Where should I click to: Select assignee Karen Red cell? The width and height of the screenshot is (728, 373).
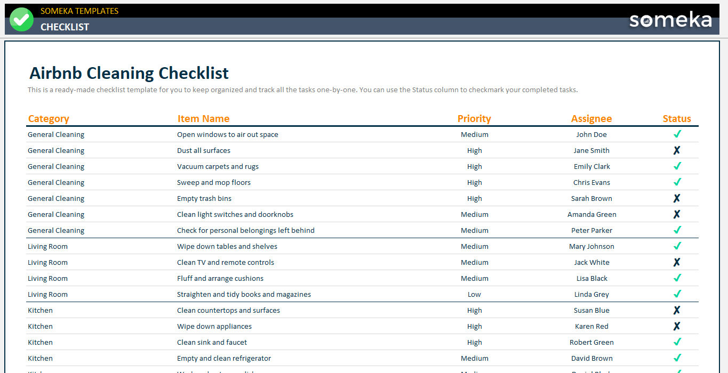[591, 327]
